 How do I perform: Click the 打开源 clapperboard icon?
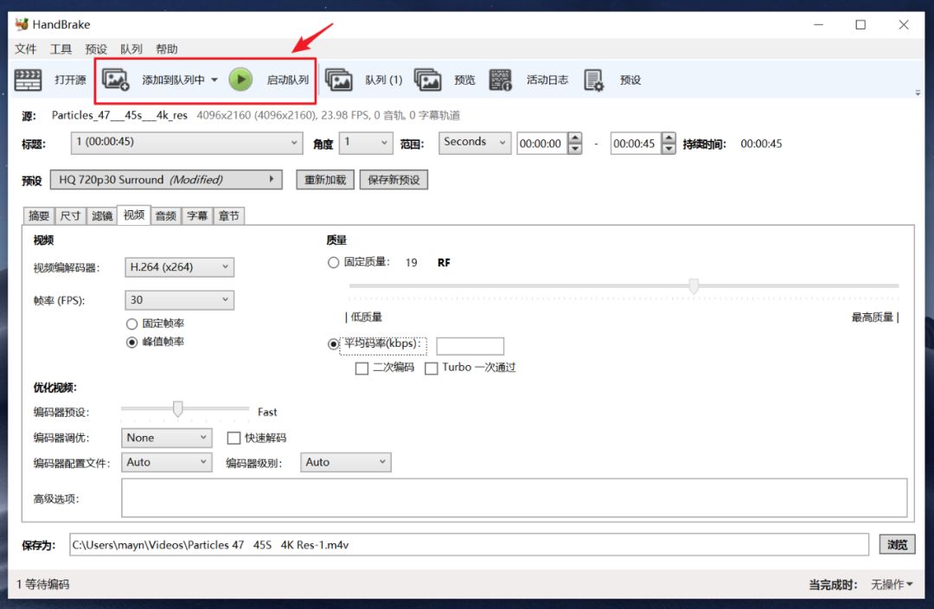[28, 80]
